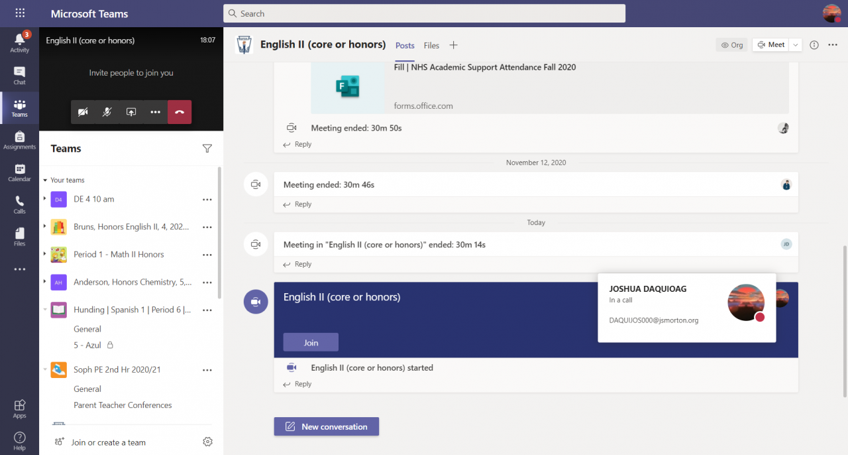Open General channel under Hunding Spanish
Image resolution: width=848 pixels, height=455 pixels.
(87, 329)
